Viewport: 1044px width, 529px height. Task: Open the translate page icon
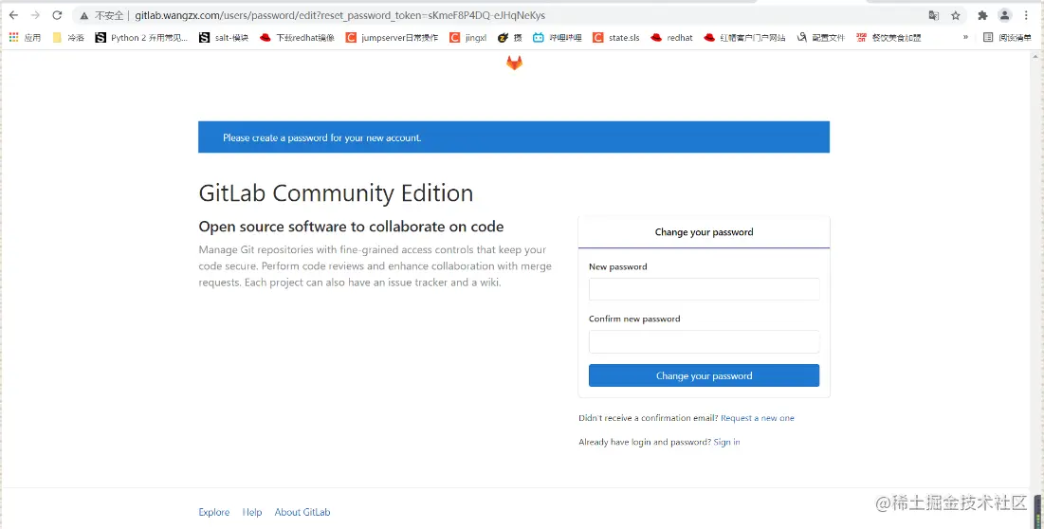933,15
